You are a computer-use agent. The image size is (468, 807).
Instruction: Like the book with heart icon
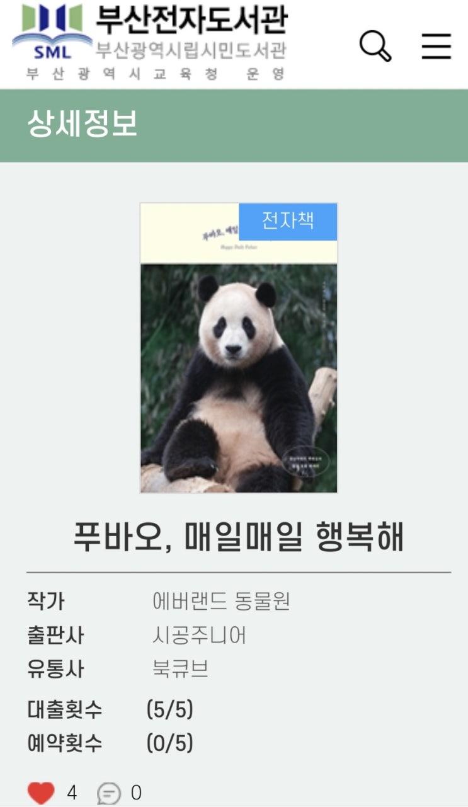(41, 793)
